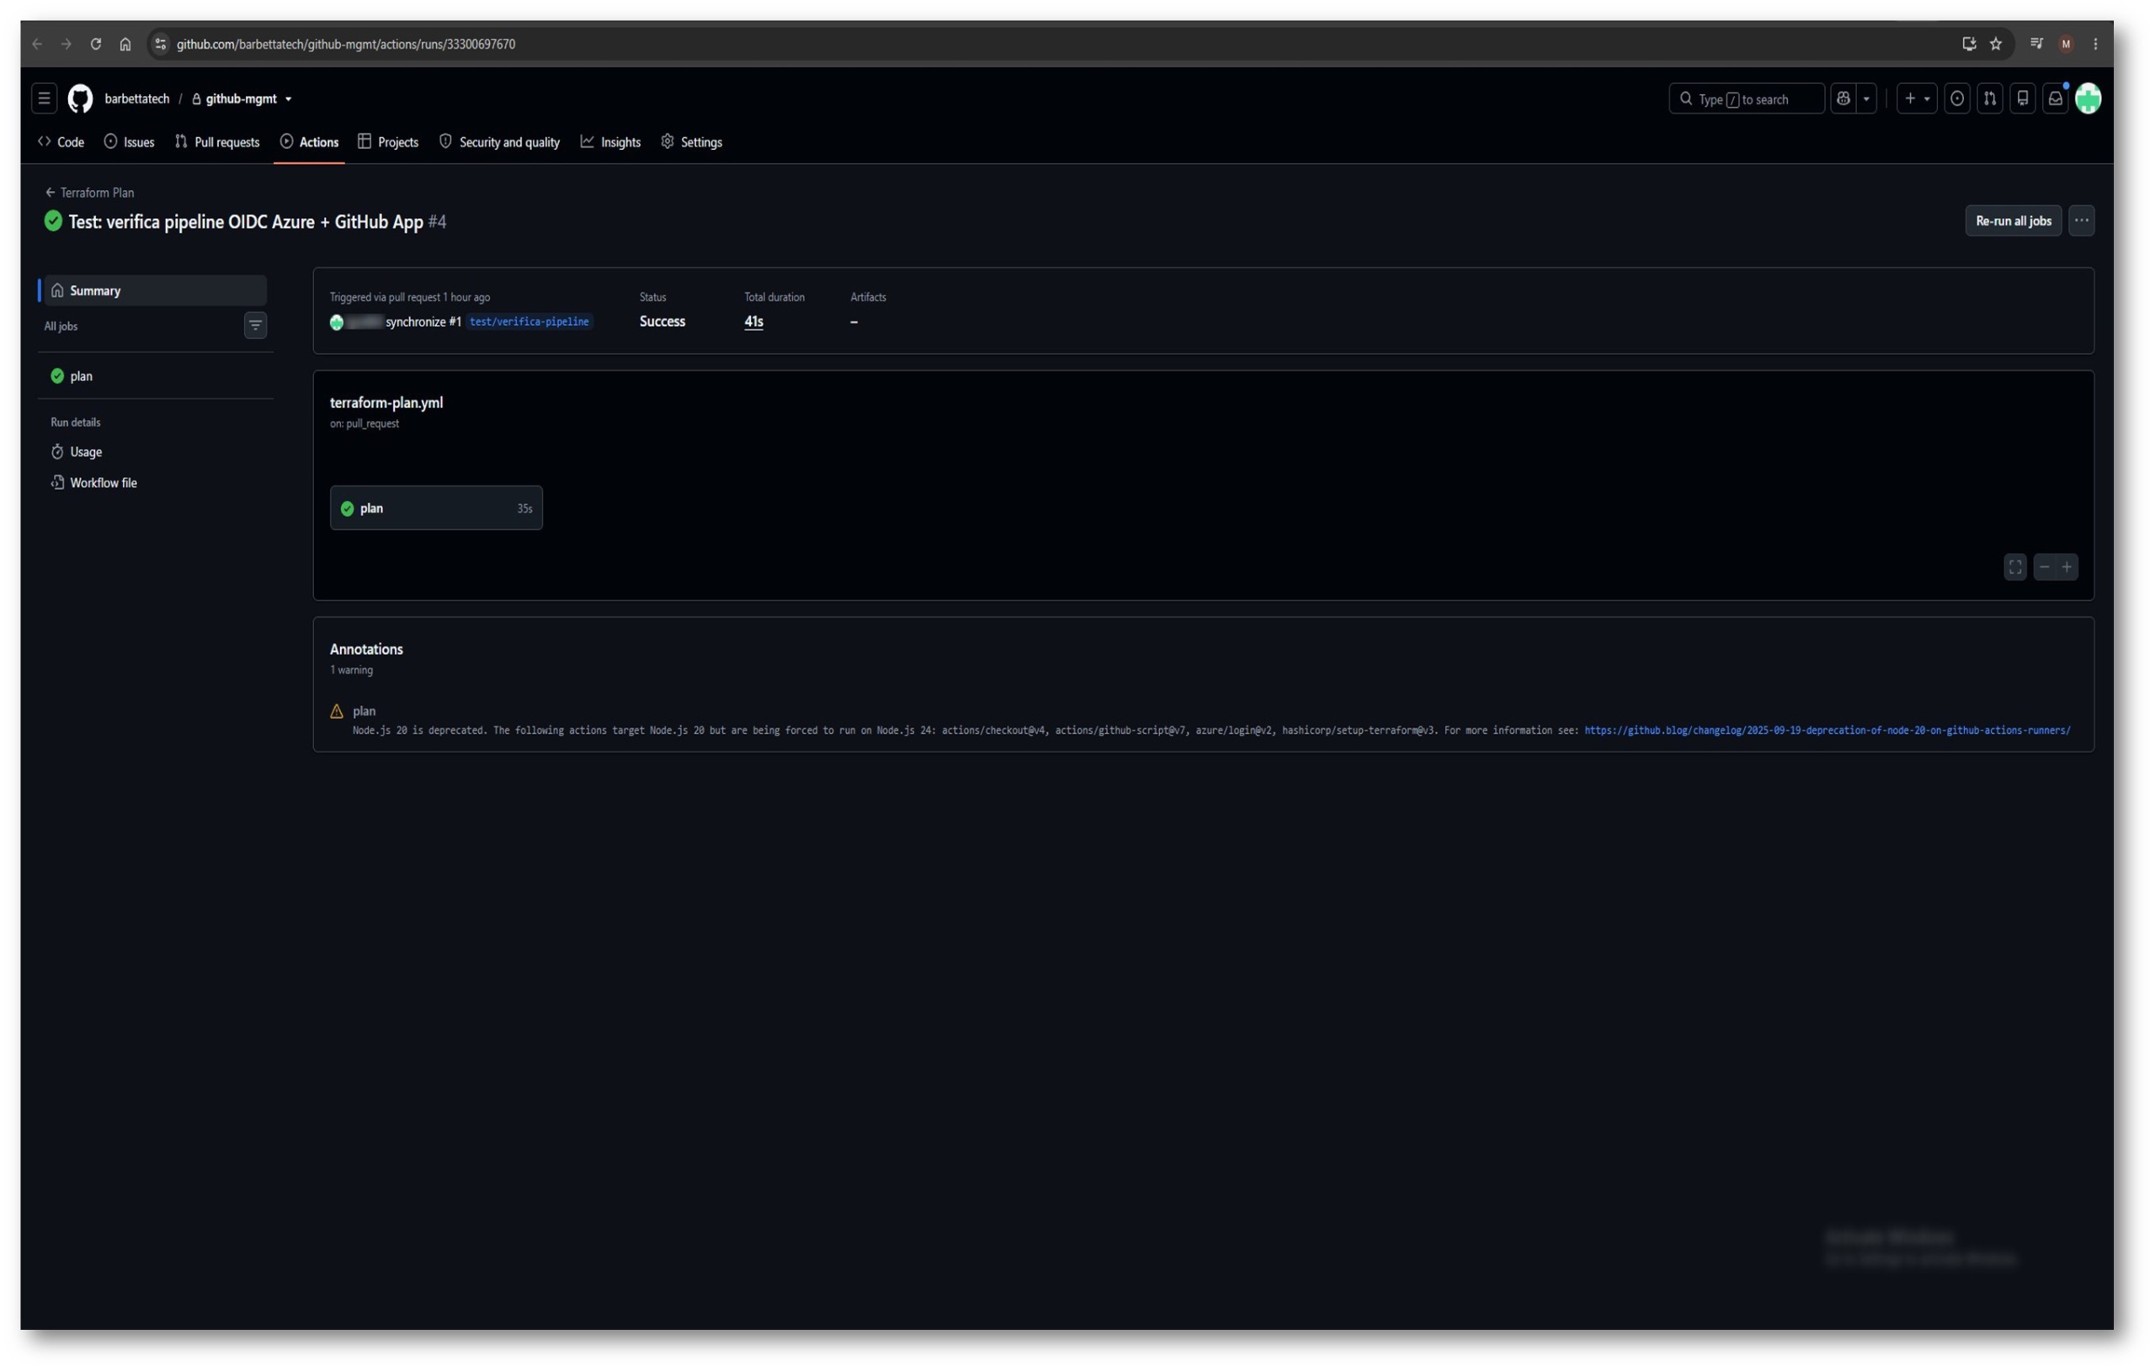Switch to the Actions tab
This screenshot has height=1371, width=2155.
310,142
